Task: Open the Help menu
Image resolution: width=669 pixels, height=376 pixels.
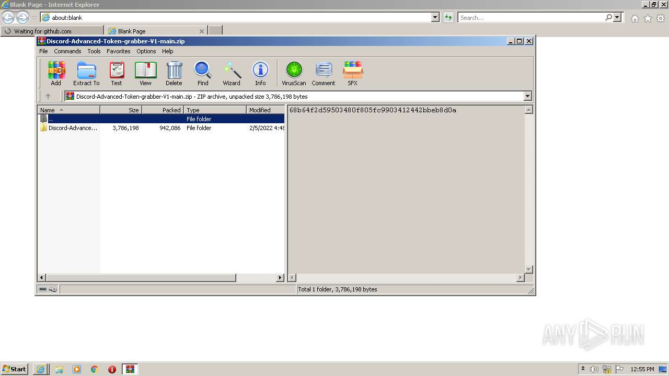Action: [168, 51]
